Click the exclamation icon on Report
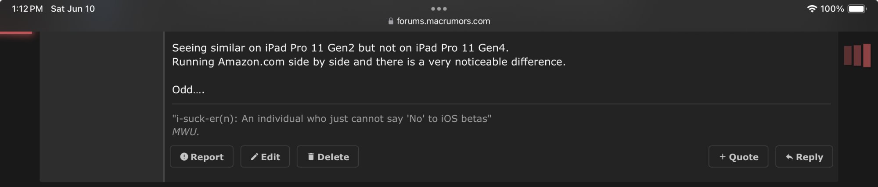This screenshot has width=878, height=187. point(184,157)
